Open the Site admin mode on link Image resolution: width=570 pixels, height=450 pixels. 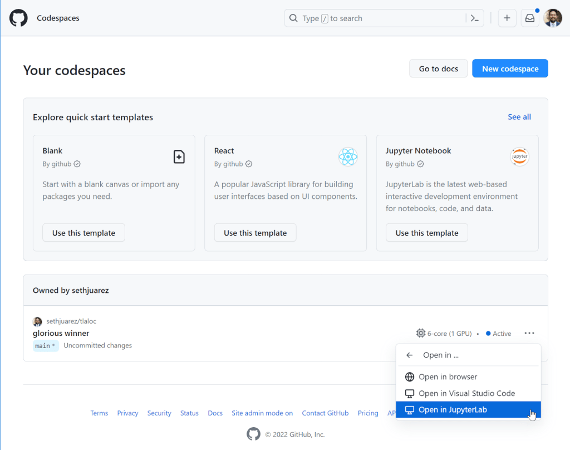(x=262, y=413)
